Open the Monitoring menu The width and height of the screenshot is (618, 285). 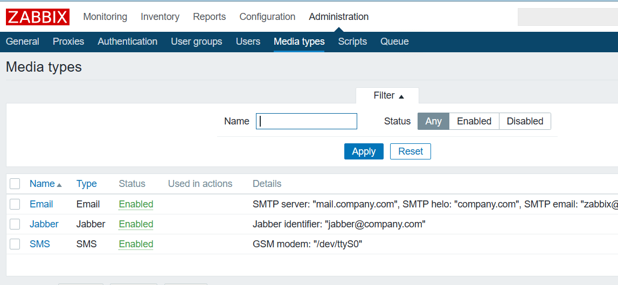coord(105,17)
